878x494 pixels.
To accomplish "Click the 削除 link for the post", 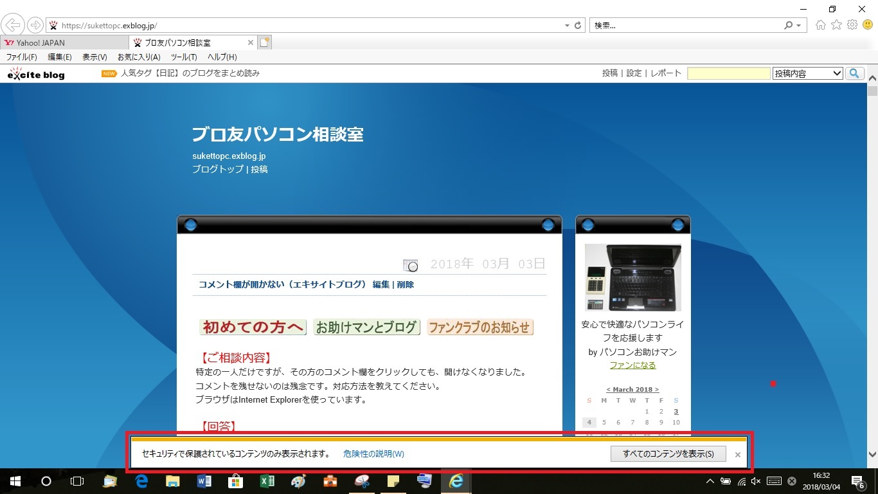I will (405, 284).
